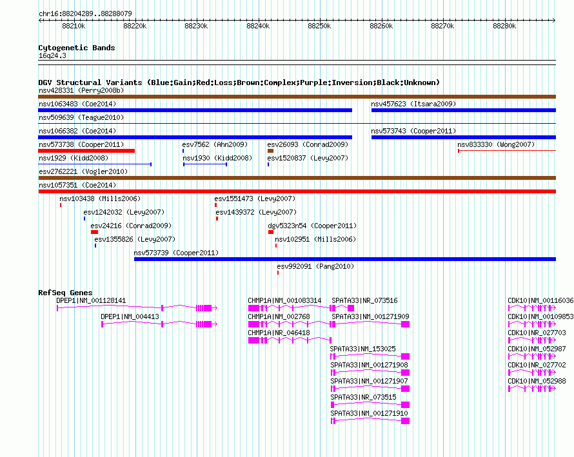Click the Cytogenetic Bands track title
The image size is (574, 457).
click(77, 48)
